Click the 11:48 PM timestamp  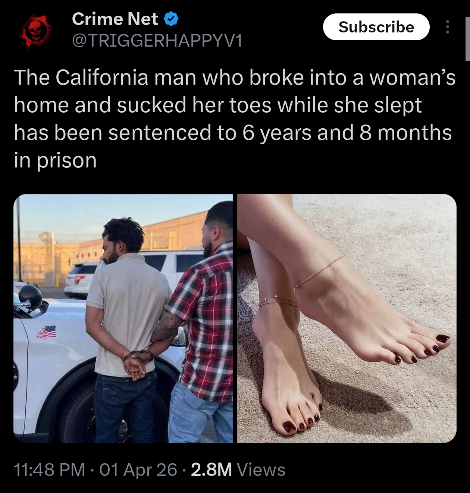pyautogui.click(x=49, y=470)
